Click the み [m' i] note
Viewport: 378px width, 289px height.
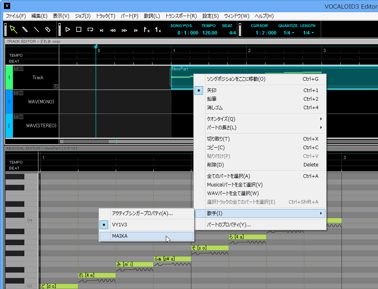coord(134,264)
